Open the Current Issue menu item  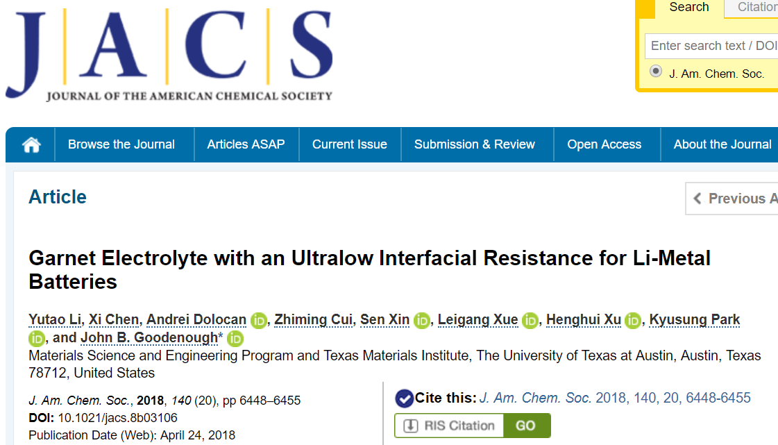[349, 144]
